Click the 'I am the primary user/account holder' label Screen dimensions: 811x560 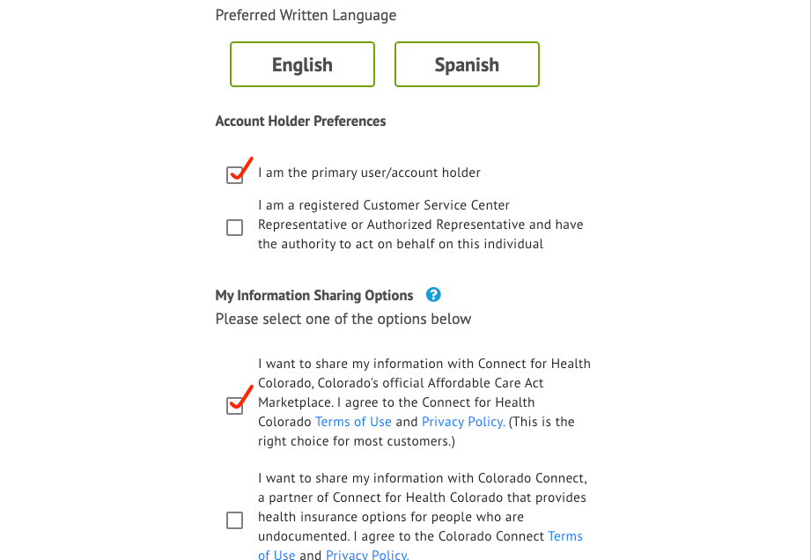pos(369,173)
